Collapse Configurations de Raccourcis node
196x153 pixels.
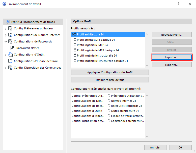click(6, 42)
